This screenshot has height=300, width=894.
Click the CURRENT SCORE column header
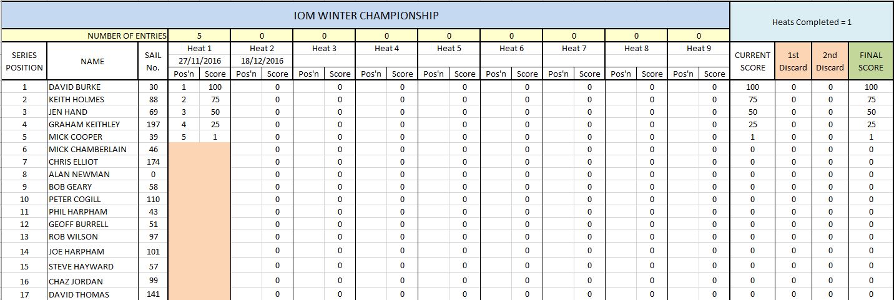click(x=752, y=61)
